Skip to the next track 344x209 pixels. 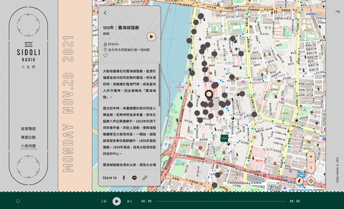click(x=129, y=201)
